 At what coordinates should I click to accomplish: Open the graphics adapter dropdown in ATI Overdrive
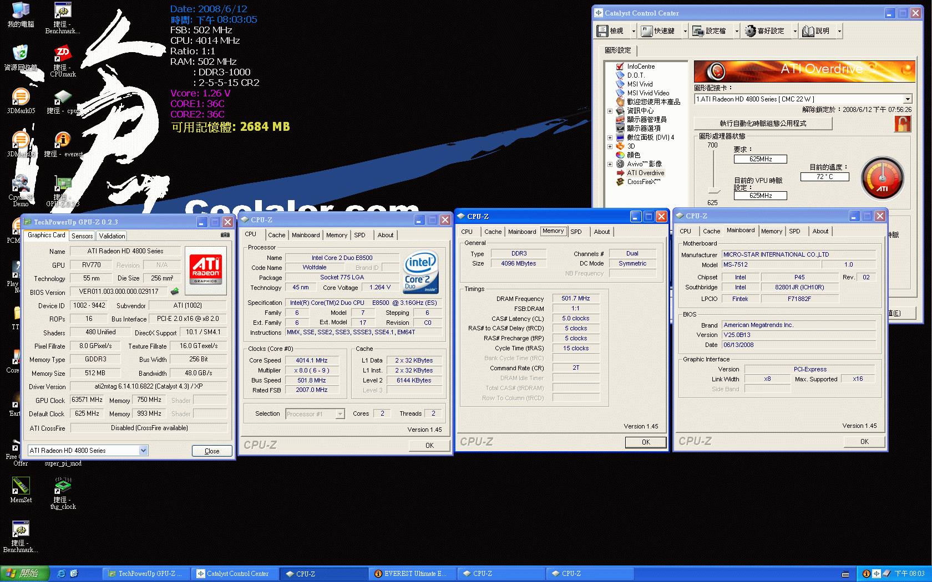click(x=908, y=99)
